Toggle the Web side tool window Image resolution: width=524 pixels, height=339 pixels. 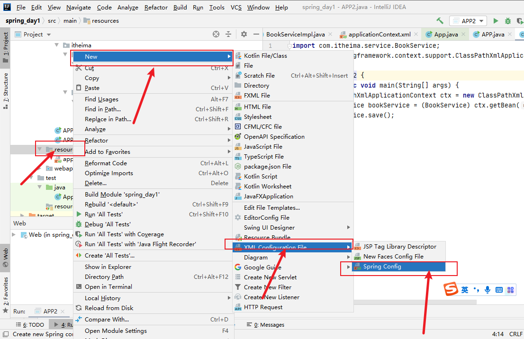click(5, 258)
